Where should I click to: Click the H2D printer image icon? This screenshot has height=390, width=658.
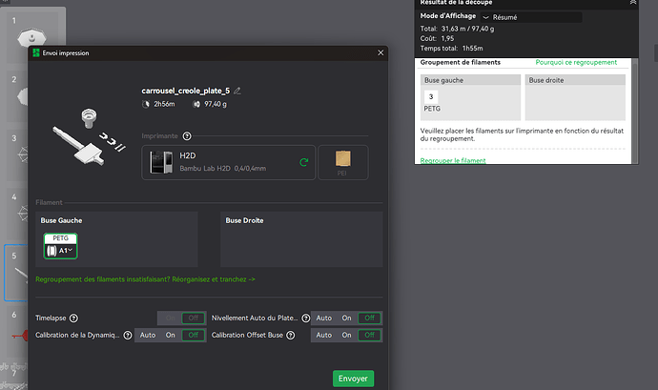point(161,162)
